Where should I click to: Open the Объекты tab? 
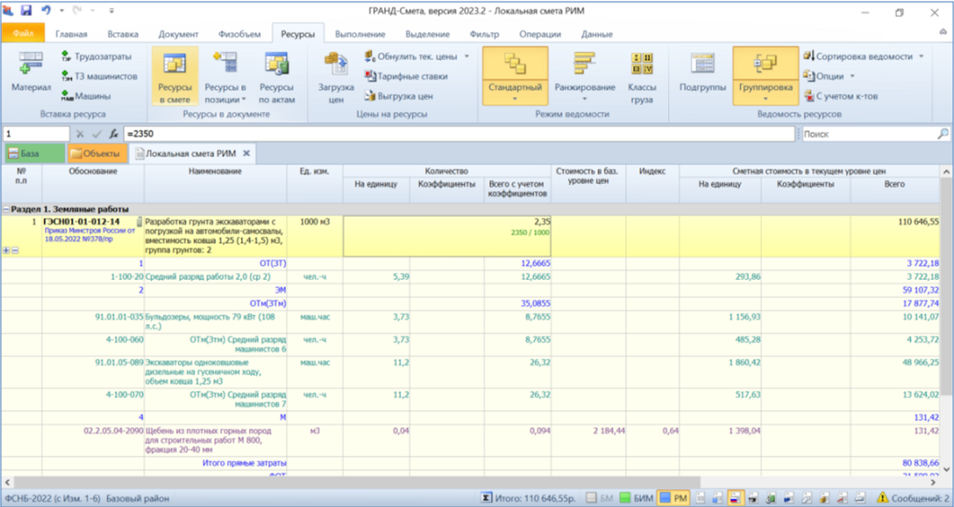pos(95,153)
